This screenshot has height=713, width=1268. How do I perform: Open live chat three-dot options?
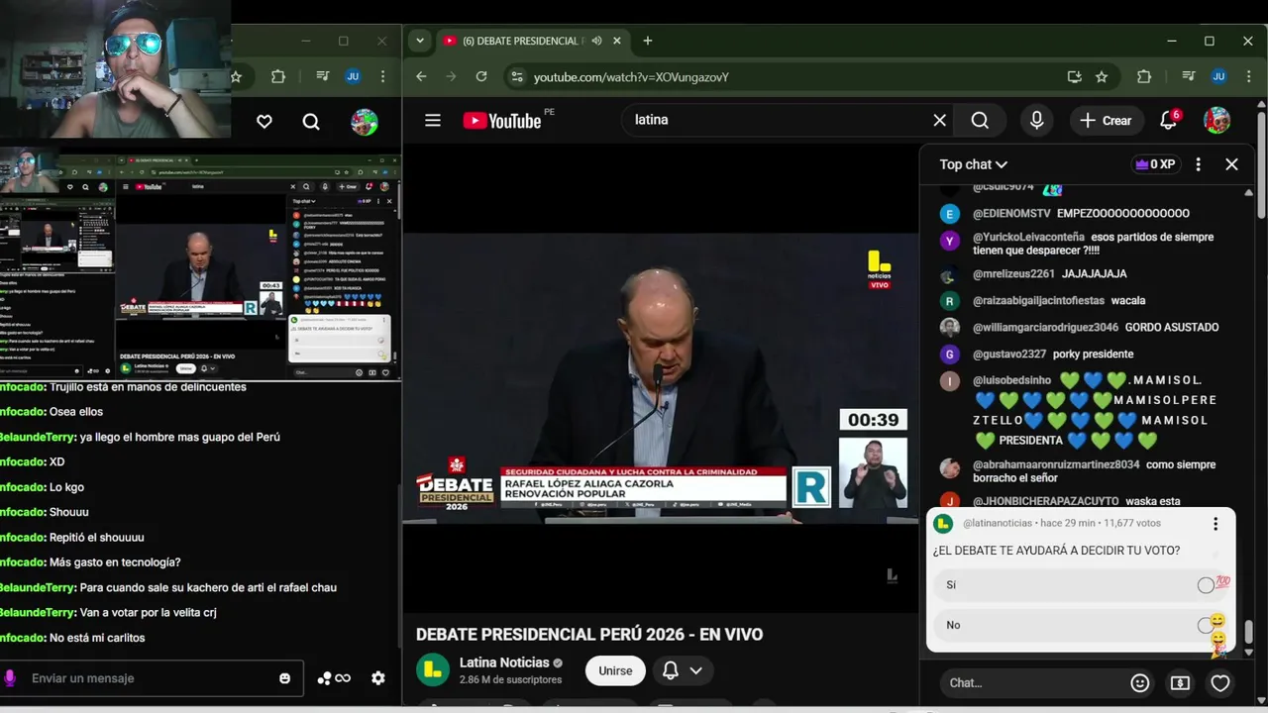[x=1198, y=164]
